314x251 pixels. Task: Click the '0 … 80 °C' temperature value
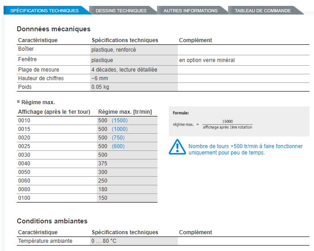pos(104,241)
